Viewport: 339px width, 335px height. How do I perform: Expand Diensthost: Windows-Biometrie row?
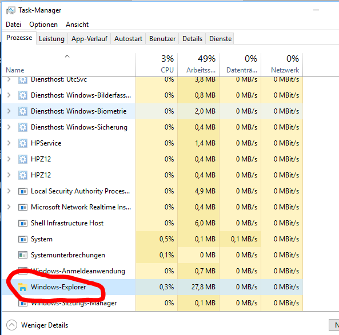[9, 111]
